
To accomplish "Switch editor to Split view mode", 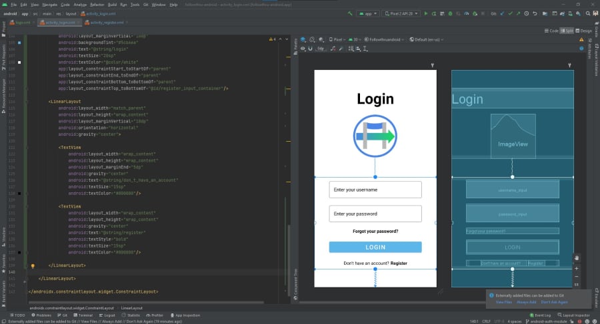I will 567,31.
